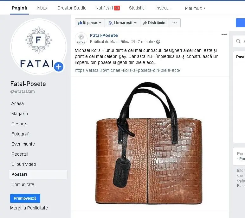Open the post options three-dot menu
245x218 pixels.
(224, 34)
